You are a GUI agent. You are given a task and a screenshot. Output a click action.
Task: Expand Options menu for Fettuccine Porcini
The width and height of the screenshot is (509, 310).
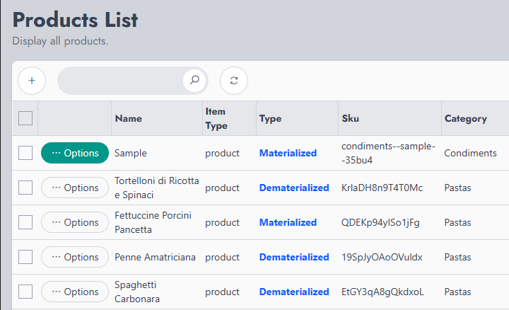(x=75, y=222)
